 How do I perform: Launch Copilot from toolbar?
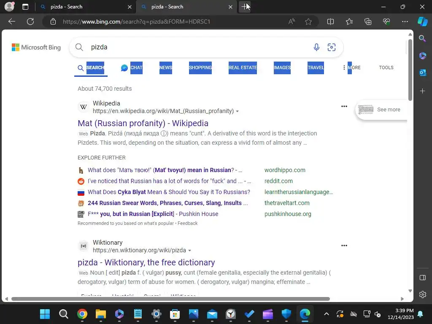(x=422, y=22)
